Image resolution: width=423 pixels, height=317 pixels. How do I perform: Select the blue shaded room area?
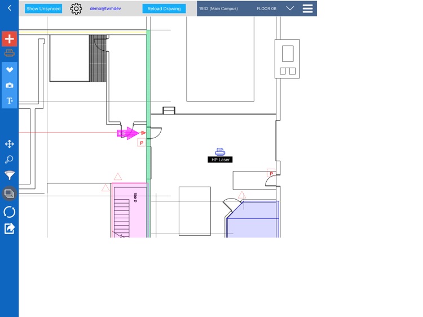click(253, 219)
